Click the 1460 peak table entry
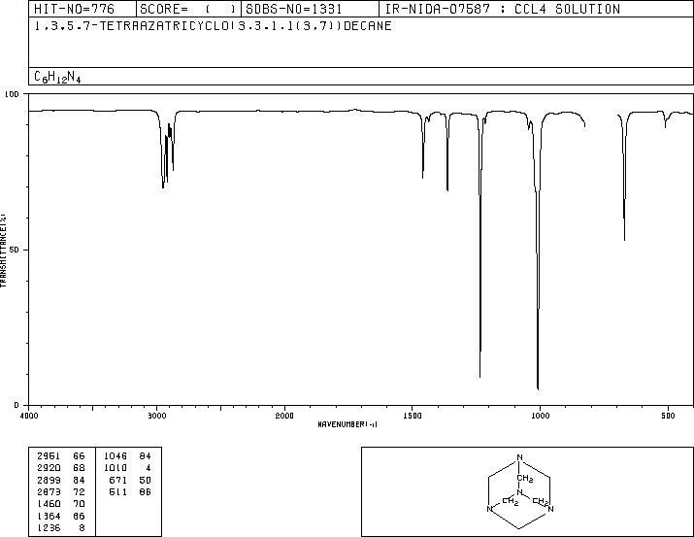Viewport: 694px width, 537px height. coord(61,504)
